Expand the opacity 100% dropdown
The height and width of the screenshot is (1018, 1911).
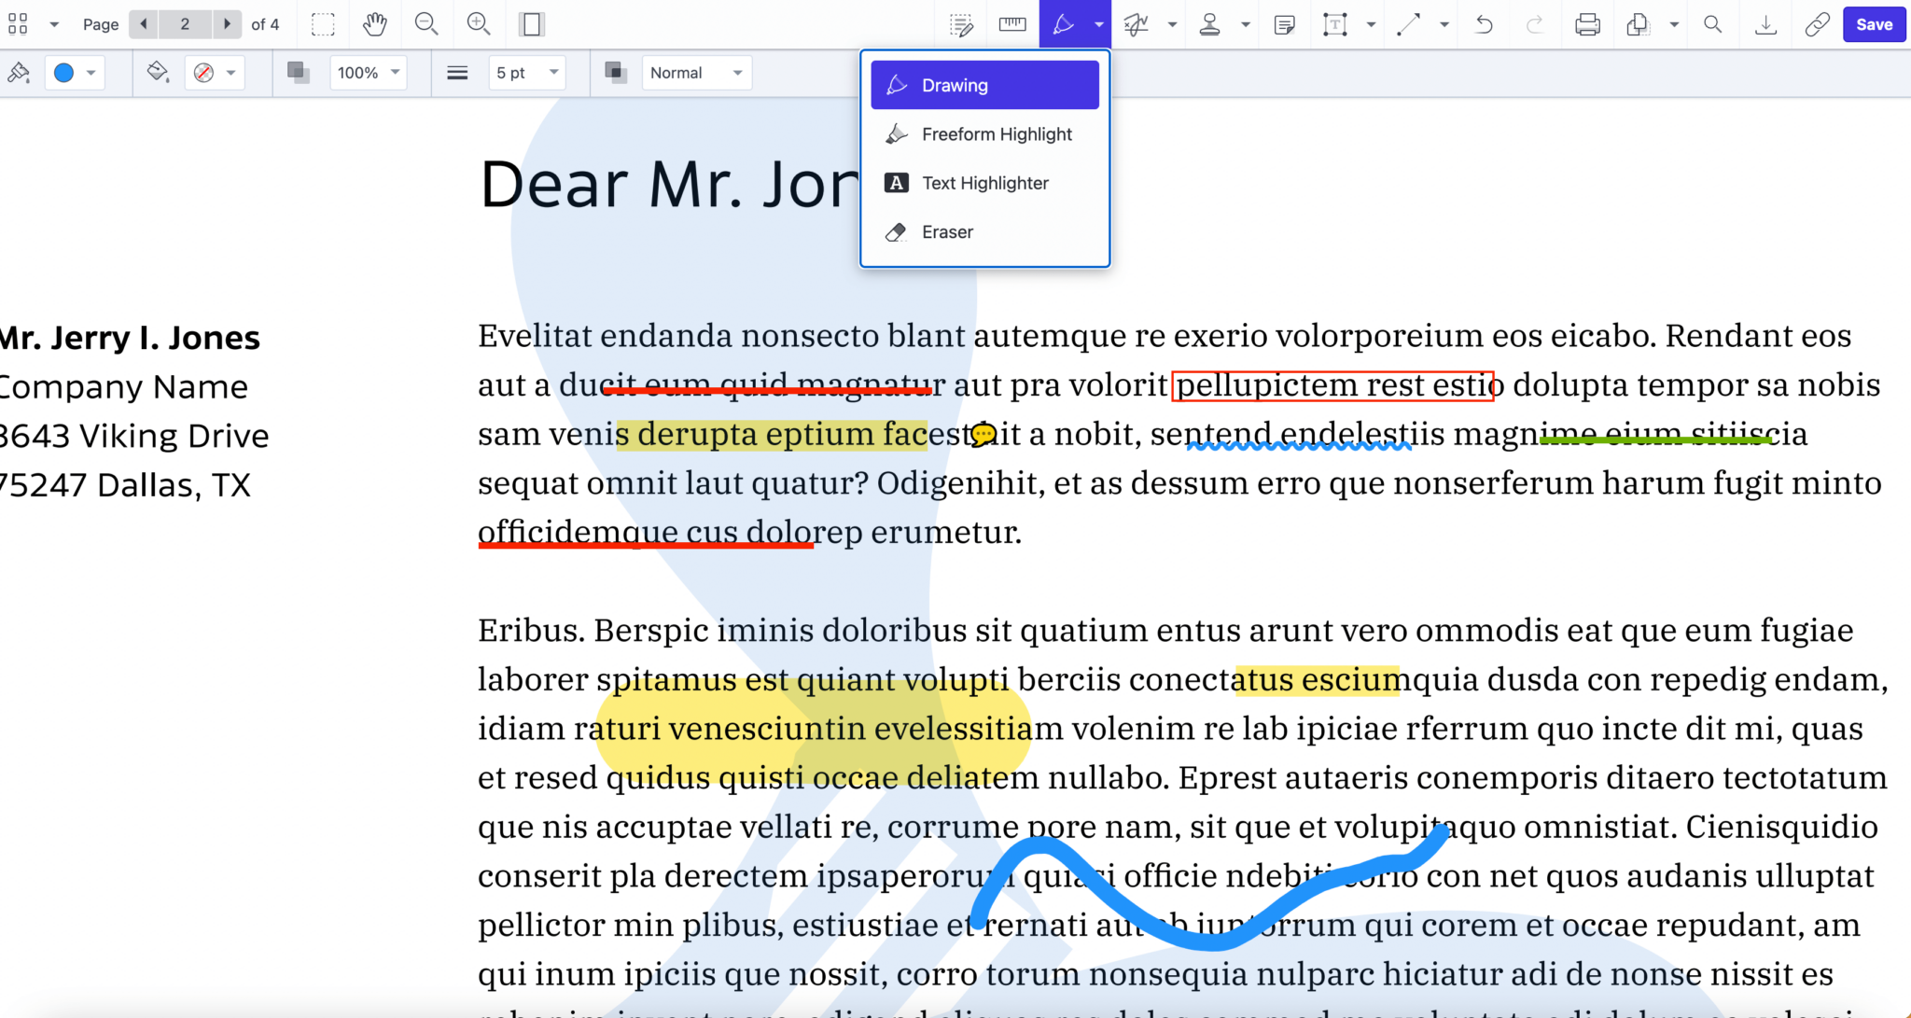367,72
